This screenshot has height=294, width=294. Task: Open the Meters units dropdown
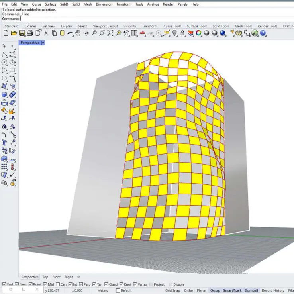[x=102, y=290]
